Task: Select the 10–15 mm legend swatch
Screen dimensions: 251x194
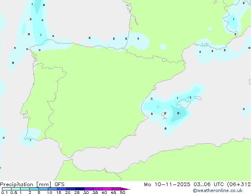Action: pyautogui.click(x=53, y=189)
